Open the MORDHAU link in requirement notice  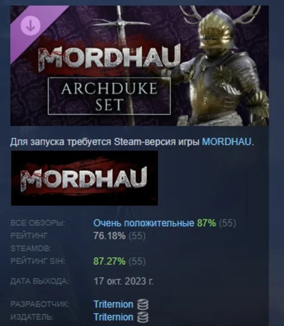[227, 142]
